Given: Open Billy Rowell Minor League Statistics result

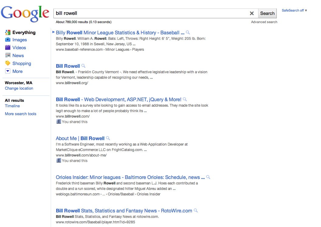Looking at the screenshot, I should (x=120, y=33).
